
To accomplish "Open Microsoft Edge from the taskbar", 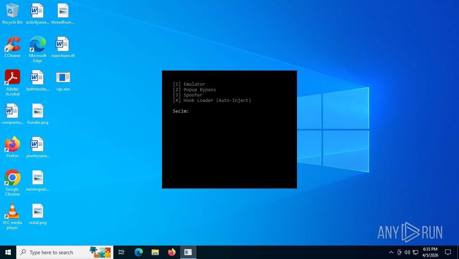I will coord(139,252).
